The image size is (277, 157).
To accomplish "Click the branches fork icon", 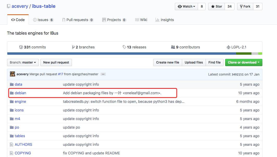I will [x=73, y=47].
